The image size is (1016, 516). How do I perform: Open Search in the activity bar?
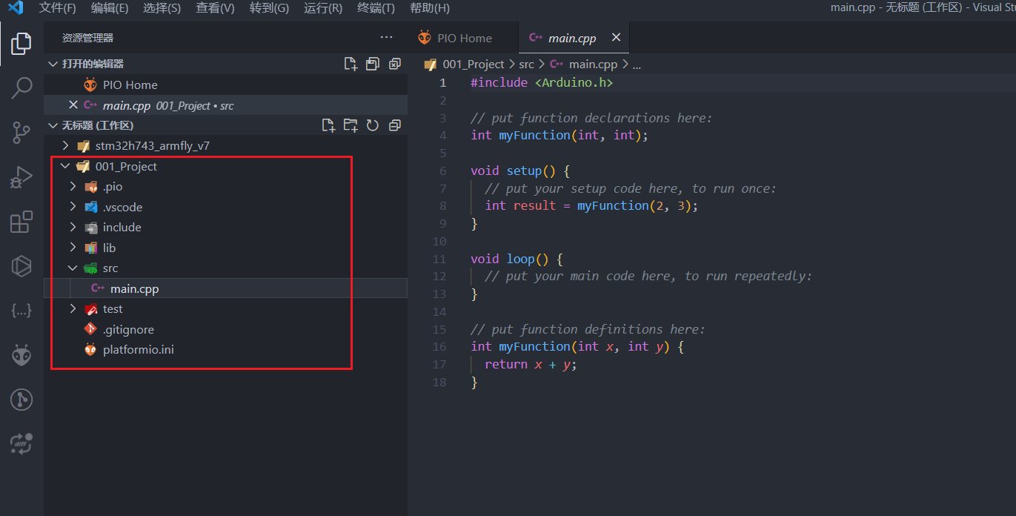pyautogui.click(x=21, y=87)
